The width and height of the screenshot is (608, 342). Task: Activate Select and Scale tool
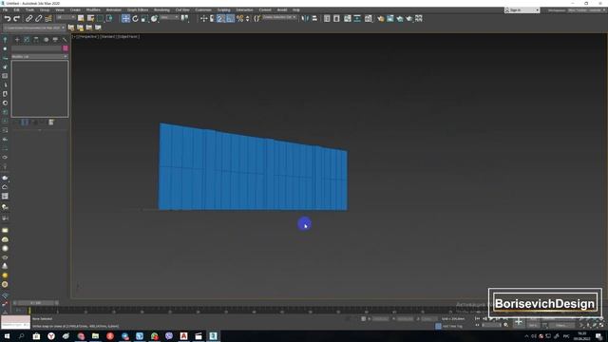click(x=144, y=18)
